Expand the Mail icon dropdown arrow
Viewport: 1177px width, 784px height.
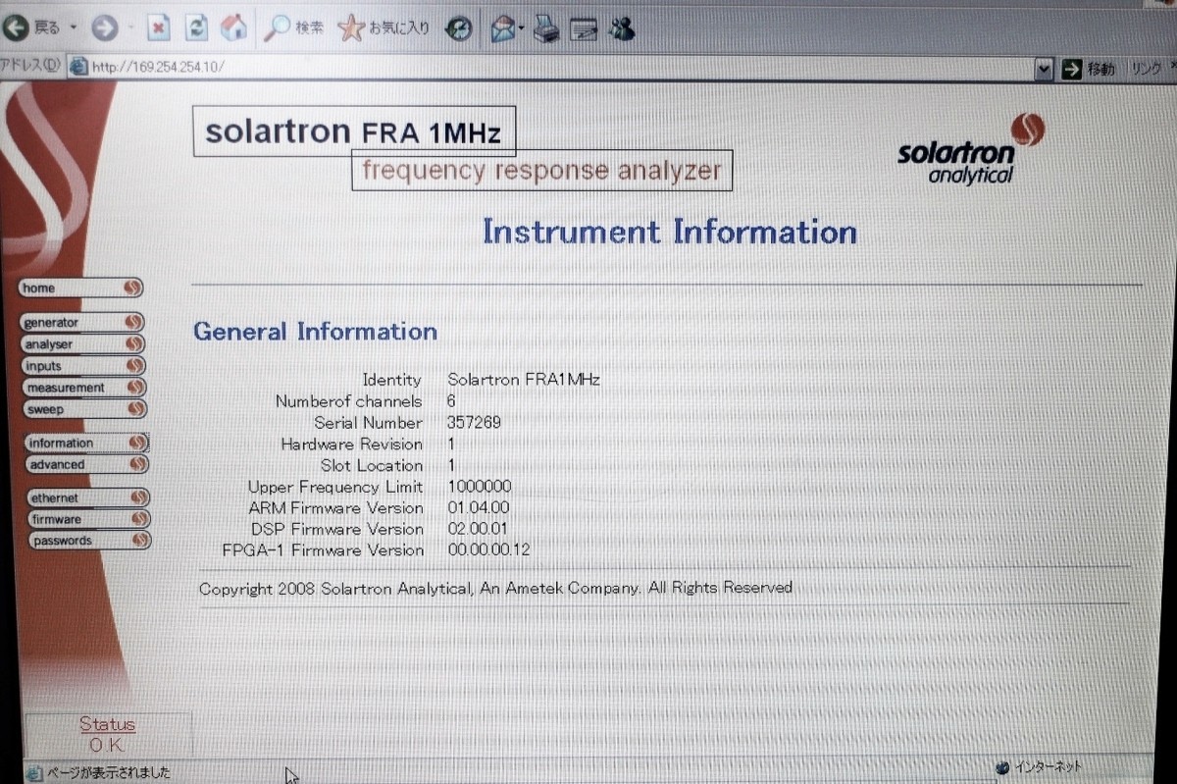tap(522, 29)
